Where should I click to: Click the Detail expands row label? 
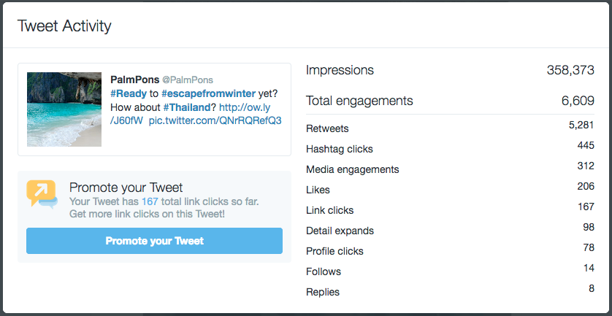coord(340,231)
